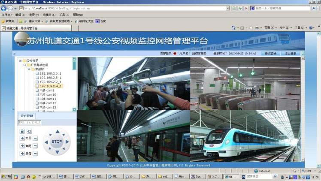Open the 安全 command bar dropdown
Image resolution: width=321 pixels, height=181 pixels.
point(285,28)
